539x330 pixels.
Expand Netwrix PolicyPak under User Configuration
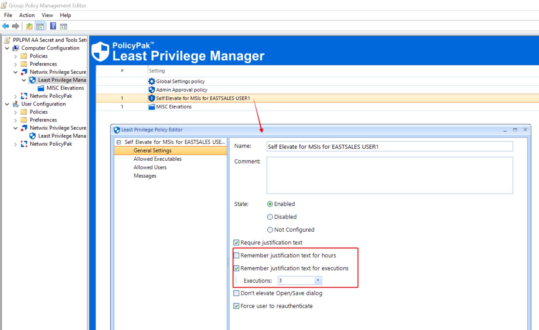coord(15,144)
